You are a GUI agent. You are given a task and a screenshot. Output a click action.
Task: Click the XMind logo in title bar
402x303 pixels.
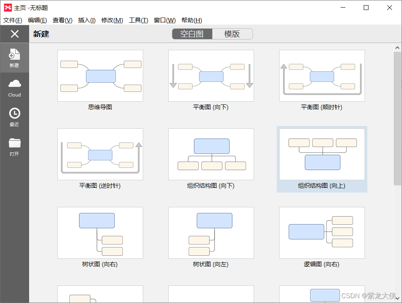(x=8, y=8)
